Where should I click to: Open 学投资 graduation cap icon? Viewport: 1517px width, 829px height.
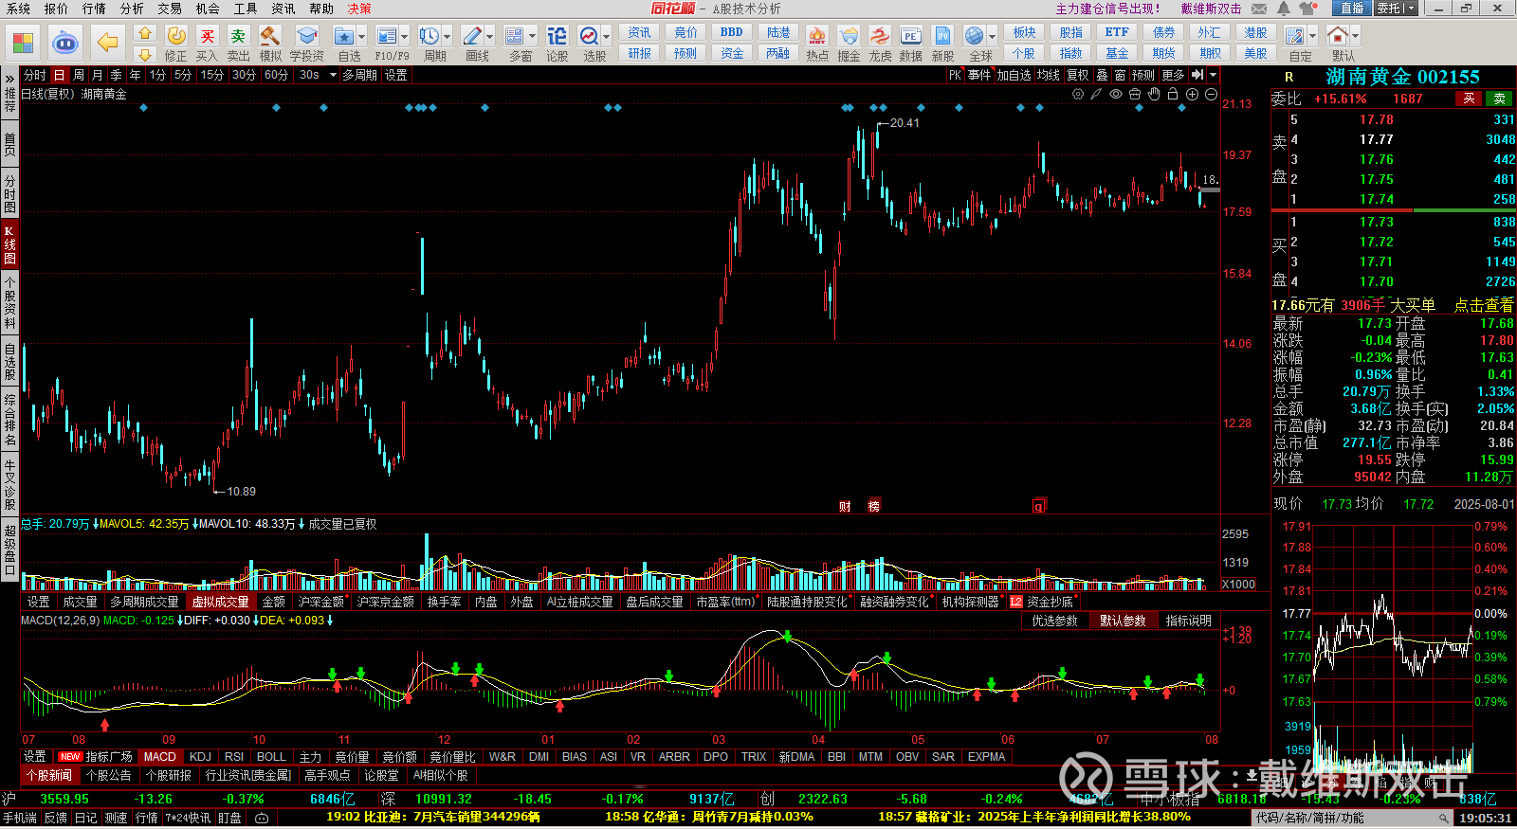click(306, 36)
